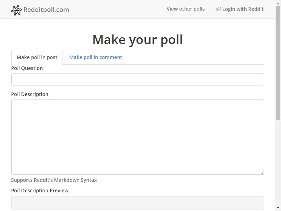Click the scrollbar up arrow
The width and height of the screenshot is (281, 211).
[x=278, y=3]
